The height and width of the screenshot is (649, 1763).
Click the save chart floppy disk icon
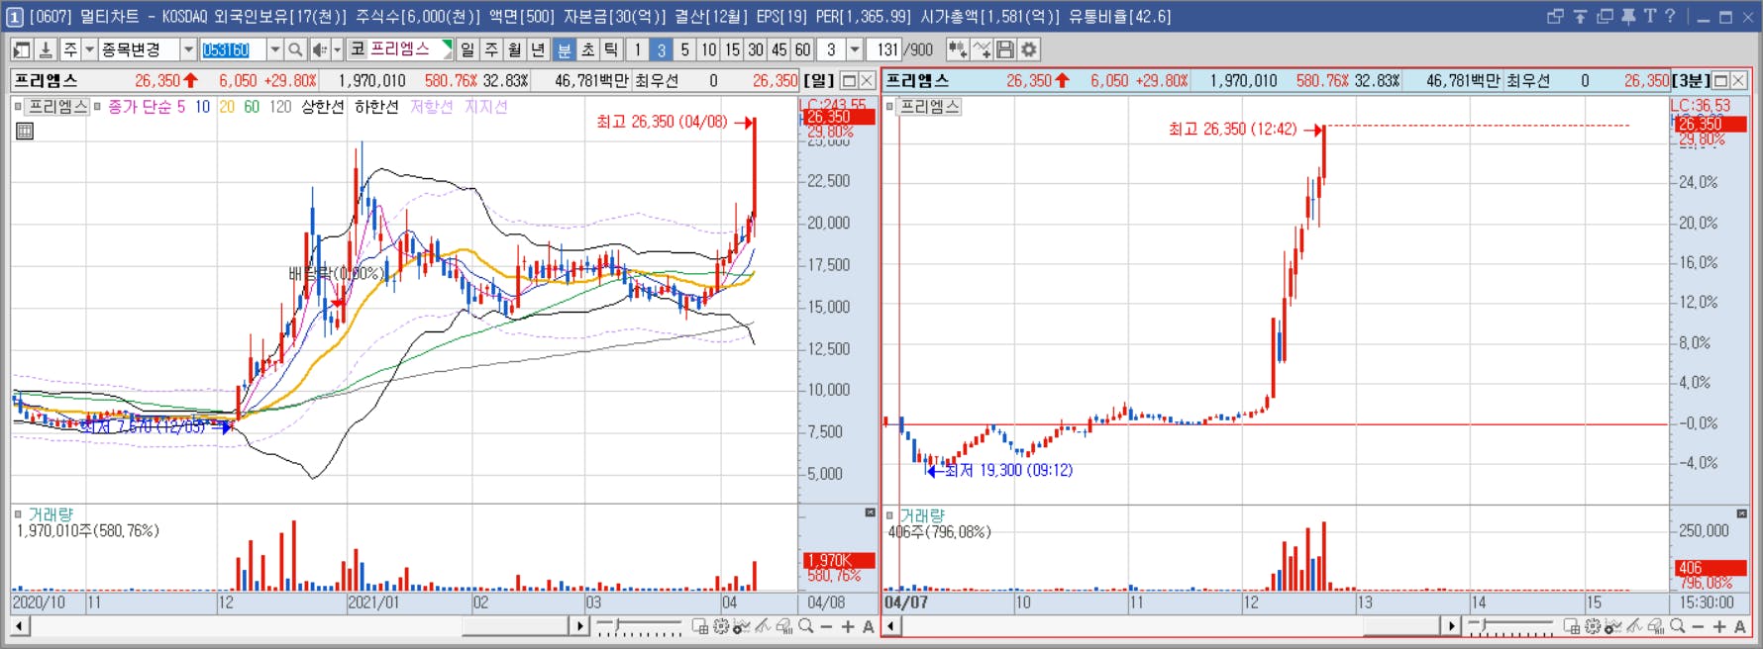[x=1005, y=49]
